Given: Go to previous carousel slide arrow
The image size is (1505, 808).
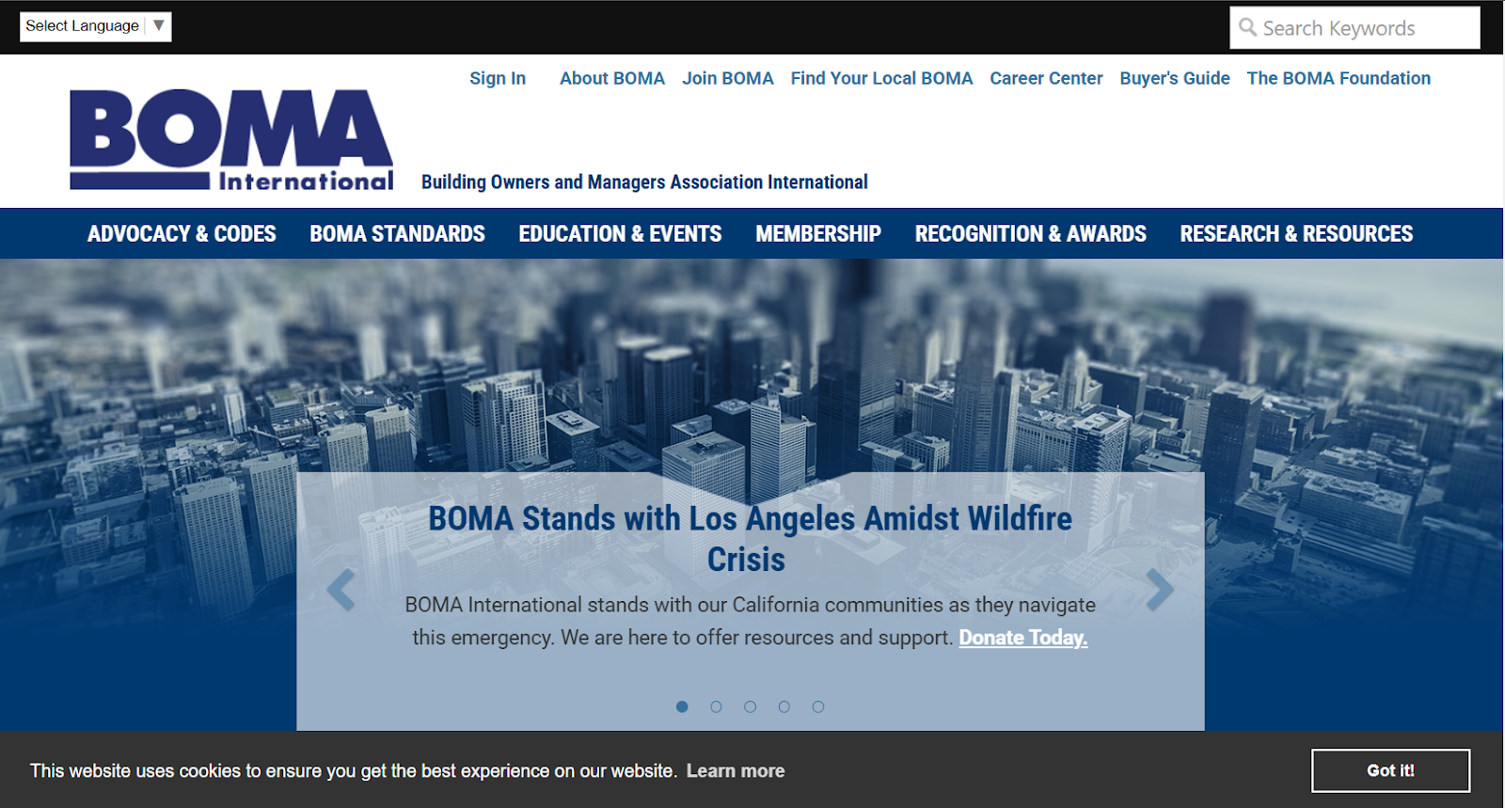Looking at the screenshot, I should (341, 591).
